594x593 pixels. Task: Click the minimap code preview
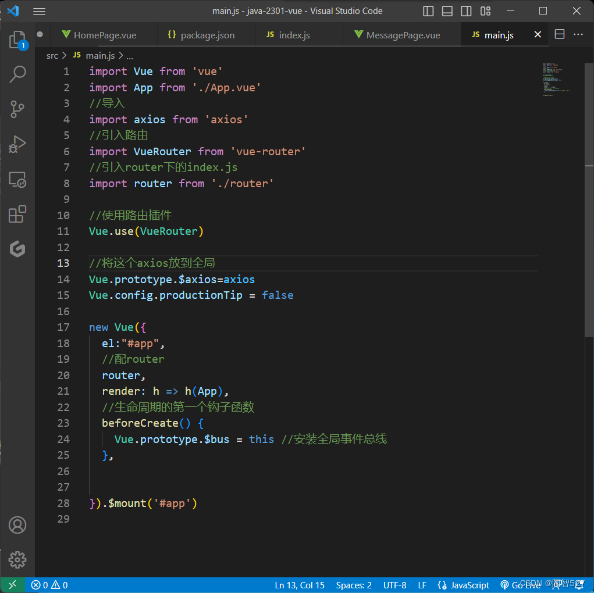click(556, 80)
